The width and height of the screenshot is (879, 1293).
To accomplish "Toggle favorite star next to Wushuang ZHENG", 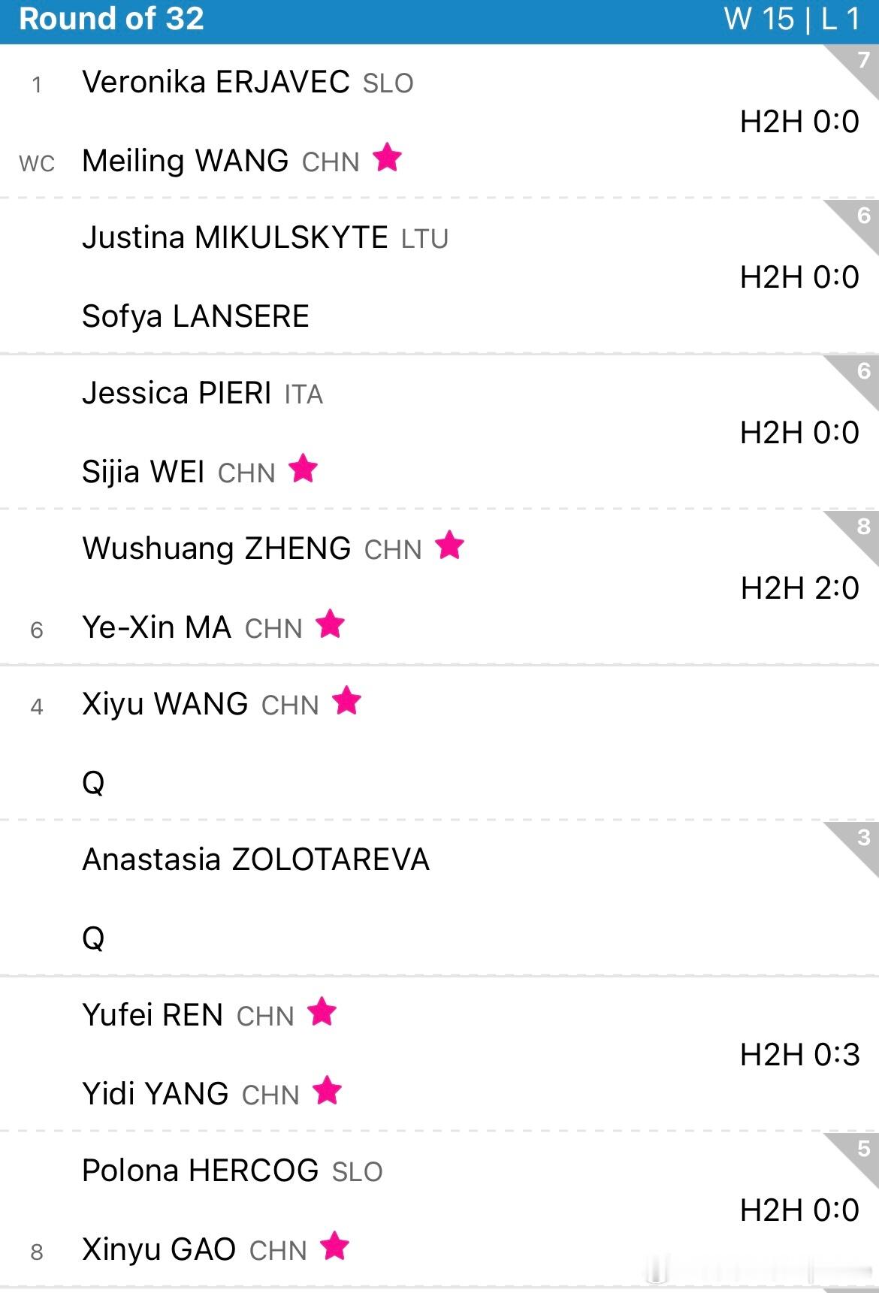I will coord(449,545).
